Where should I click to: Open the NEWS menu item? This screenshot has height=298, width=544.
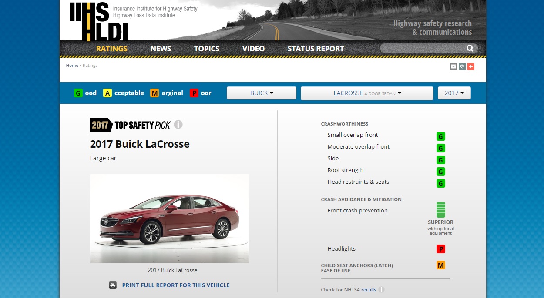[x=161, y=49]
